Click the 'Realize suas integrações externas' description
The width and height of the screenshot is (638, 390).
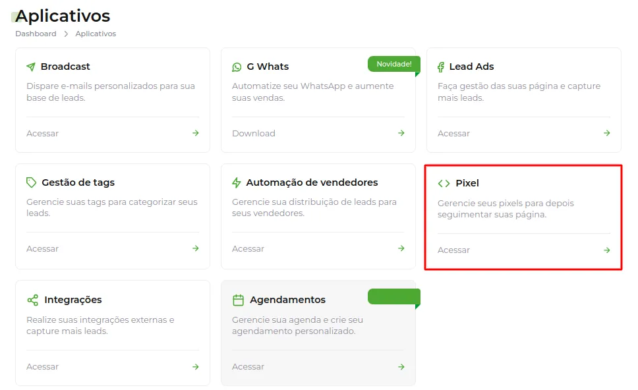(x=100, y=325)
